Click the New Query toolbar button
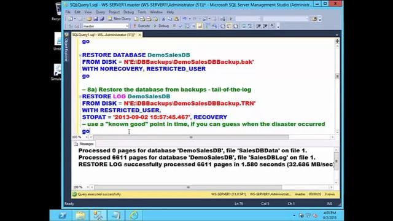Image resolution: width=393 pixels, height=221 pixels. point(120,19)
